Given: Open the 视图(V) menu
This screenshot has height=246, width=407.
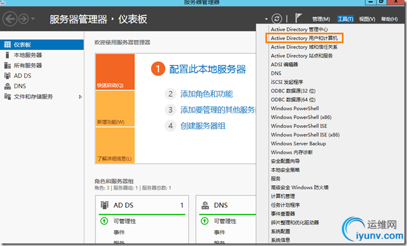Looking at the screenshot, I should pyautogui.click(x=367, y=19).
